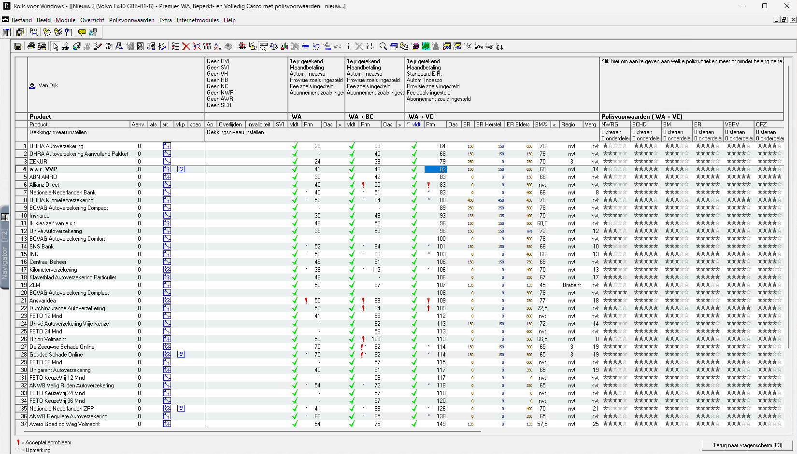The image size is (797, 454).
Task: Click the grey key icon numbered 8
Action: pyautogui.click(x=489, y=46)
